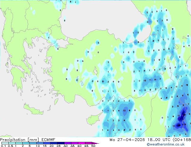
Task: Click the "Precipitation [mm]" title text
Action: click(x=19, y=140)
